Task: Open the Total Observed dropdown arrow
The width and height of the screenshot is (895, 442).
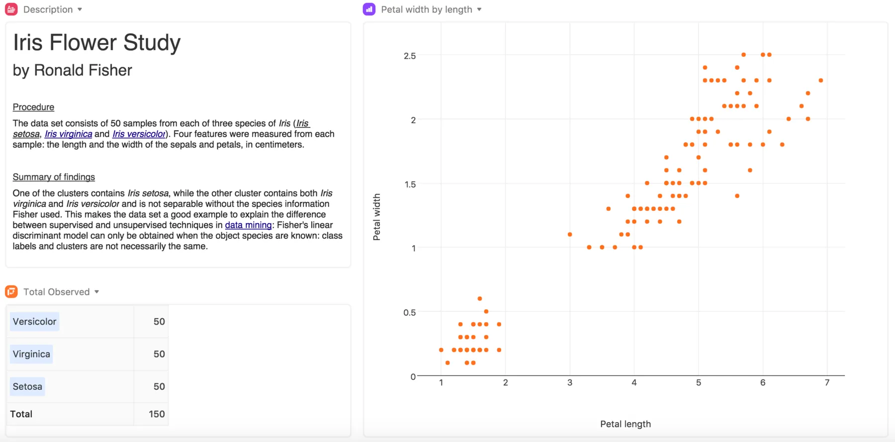Action: coord(96,292)
